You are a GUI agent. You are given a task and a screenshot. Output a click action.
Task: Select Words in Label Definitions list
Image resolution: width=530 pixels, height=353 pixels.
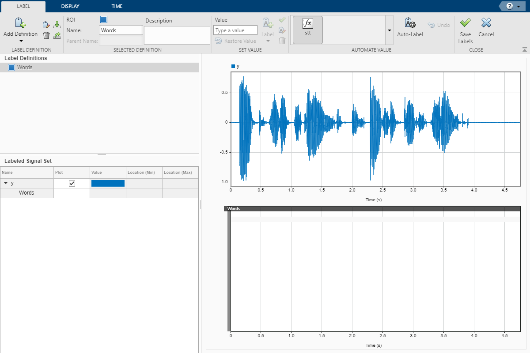pyautogui.click(x=25, y=68)
